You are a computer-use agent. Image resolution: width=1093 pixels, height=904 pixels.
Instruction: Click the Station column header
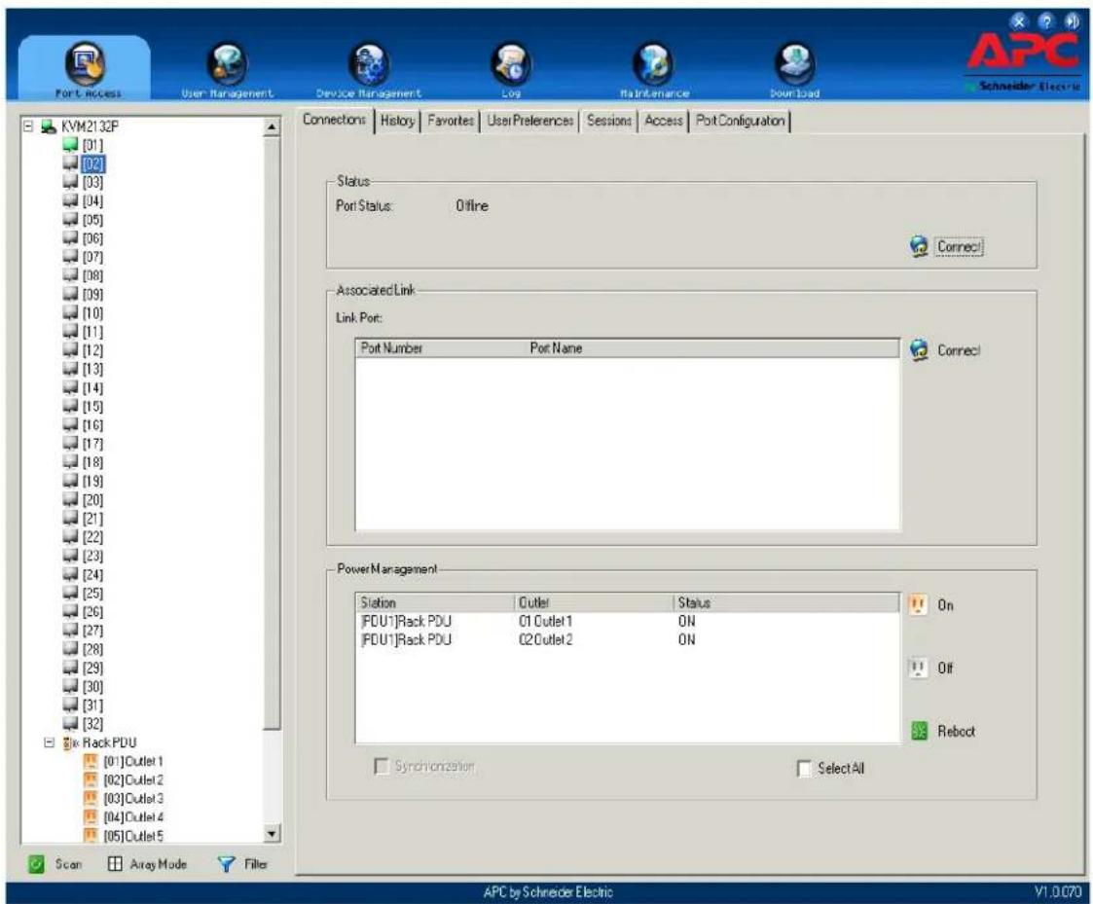435,603
